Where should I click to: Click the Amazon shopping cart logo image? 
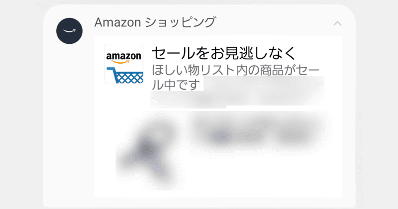[x=123, y=64]
